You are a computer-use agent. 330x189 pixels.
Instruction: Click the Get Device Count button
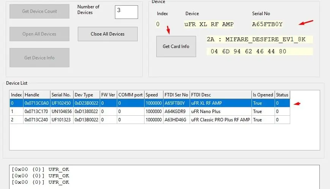point(39,11)
